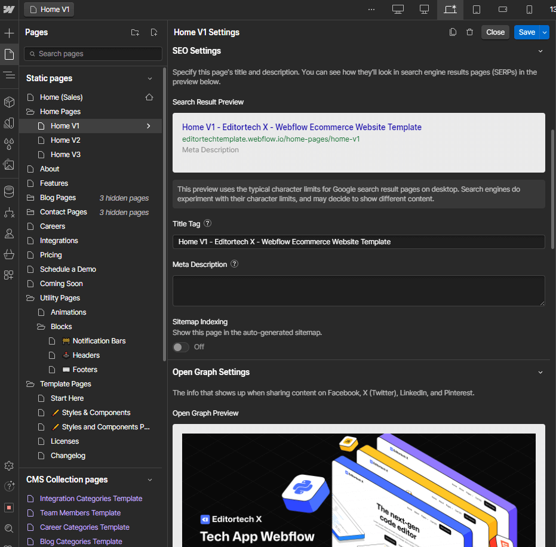Collapse the Static pages section
Screen dimensions: 556x547
(x=149, y=78)
